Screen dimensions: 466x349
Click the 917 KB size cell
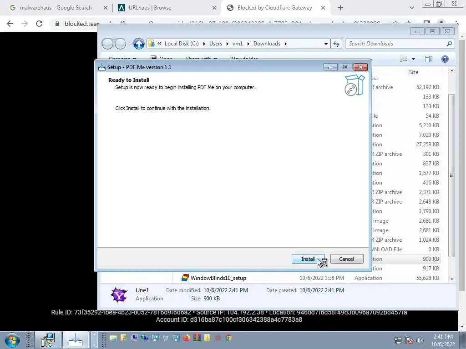pos(431,269)
